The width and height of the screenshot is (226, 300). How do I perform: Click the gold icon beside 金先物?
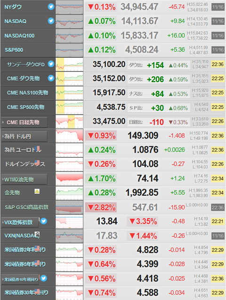[x=37, y=191]
